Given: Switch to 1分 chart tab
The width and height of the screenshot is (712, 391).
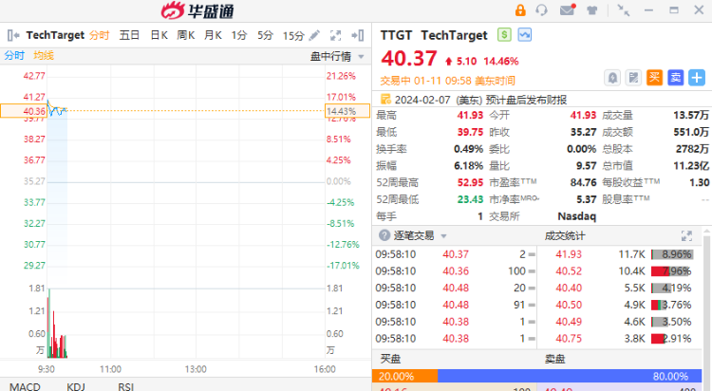Looking at the screenshot, I should click(x=239, y=35).
